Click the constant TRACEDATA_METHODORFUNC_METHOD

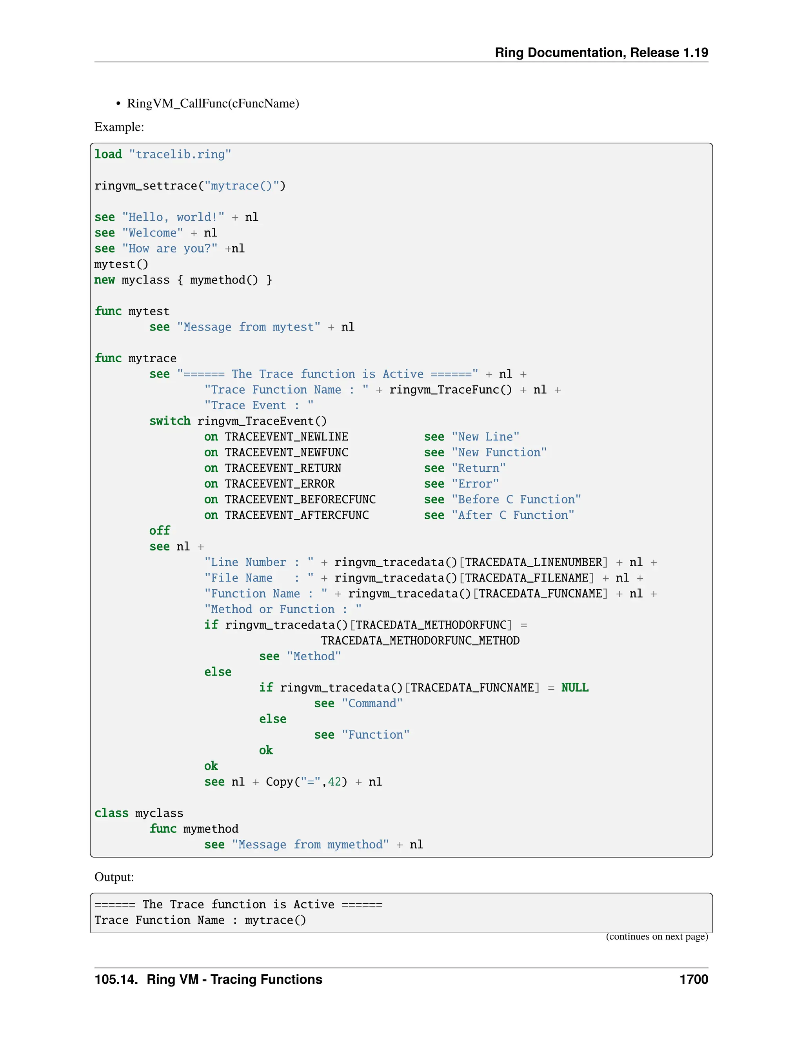tap(420, 641)
